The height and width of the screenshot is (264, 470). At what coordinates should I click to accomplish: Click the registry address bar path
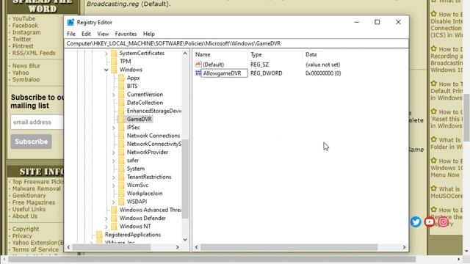236,43
